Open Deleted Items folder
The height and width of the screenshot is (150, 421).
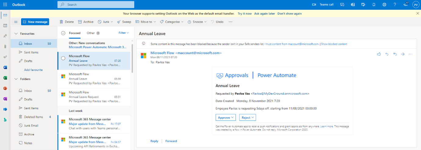tap(34, 117)
